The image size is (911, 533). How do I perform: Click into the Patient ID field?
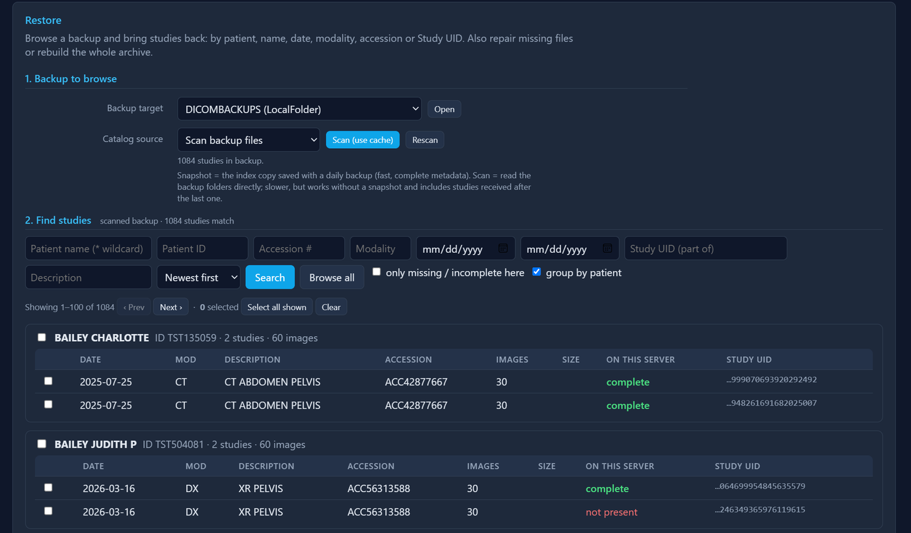point(202,248)
